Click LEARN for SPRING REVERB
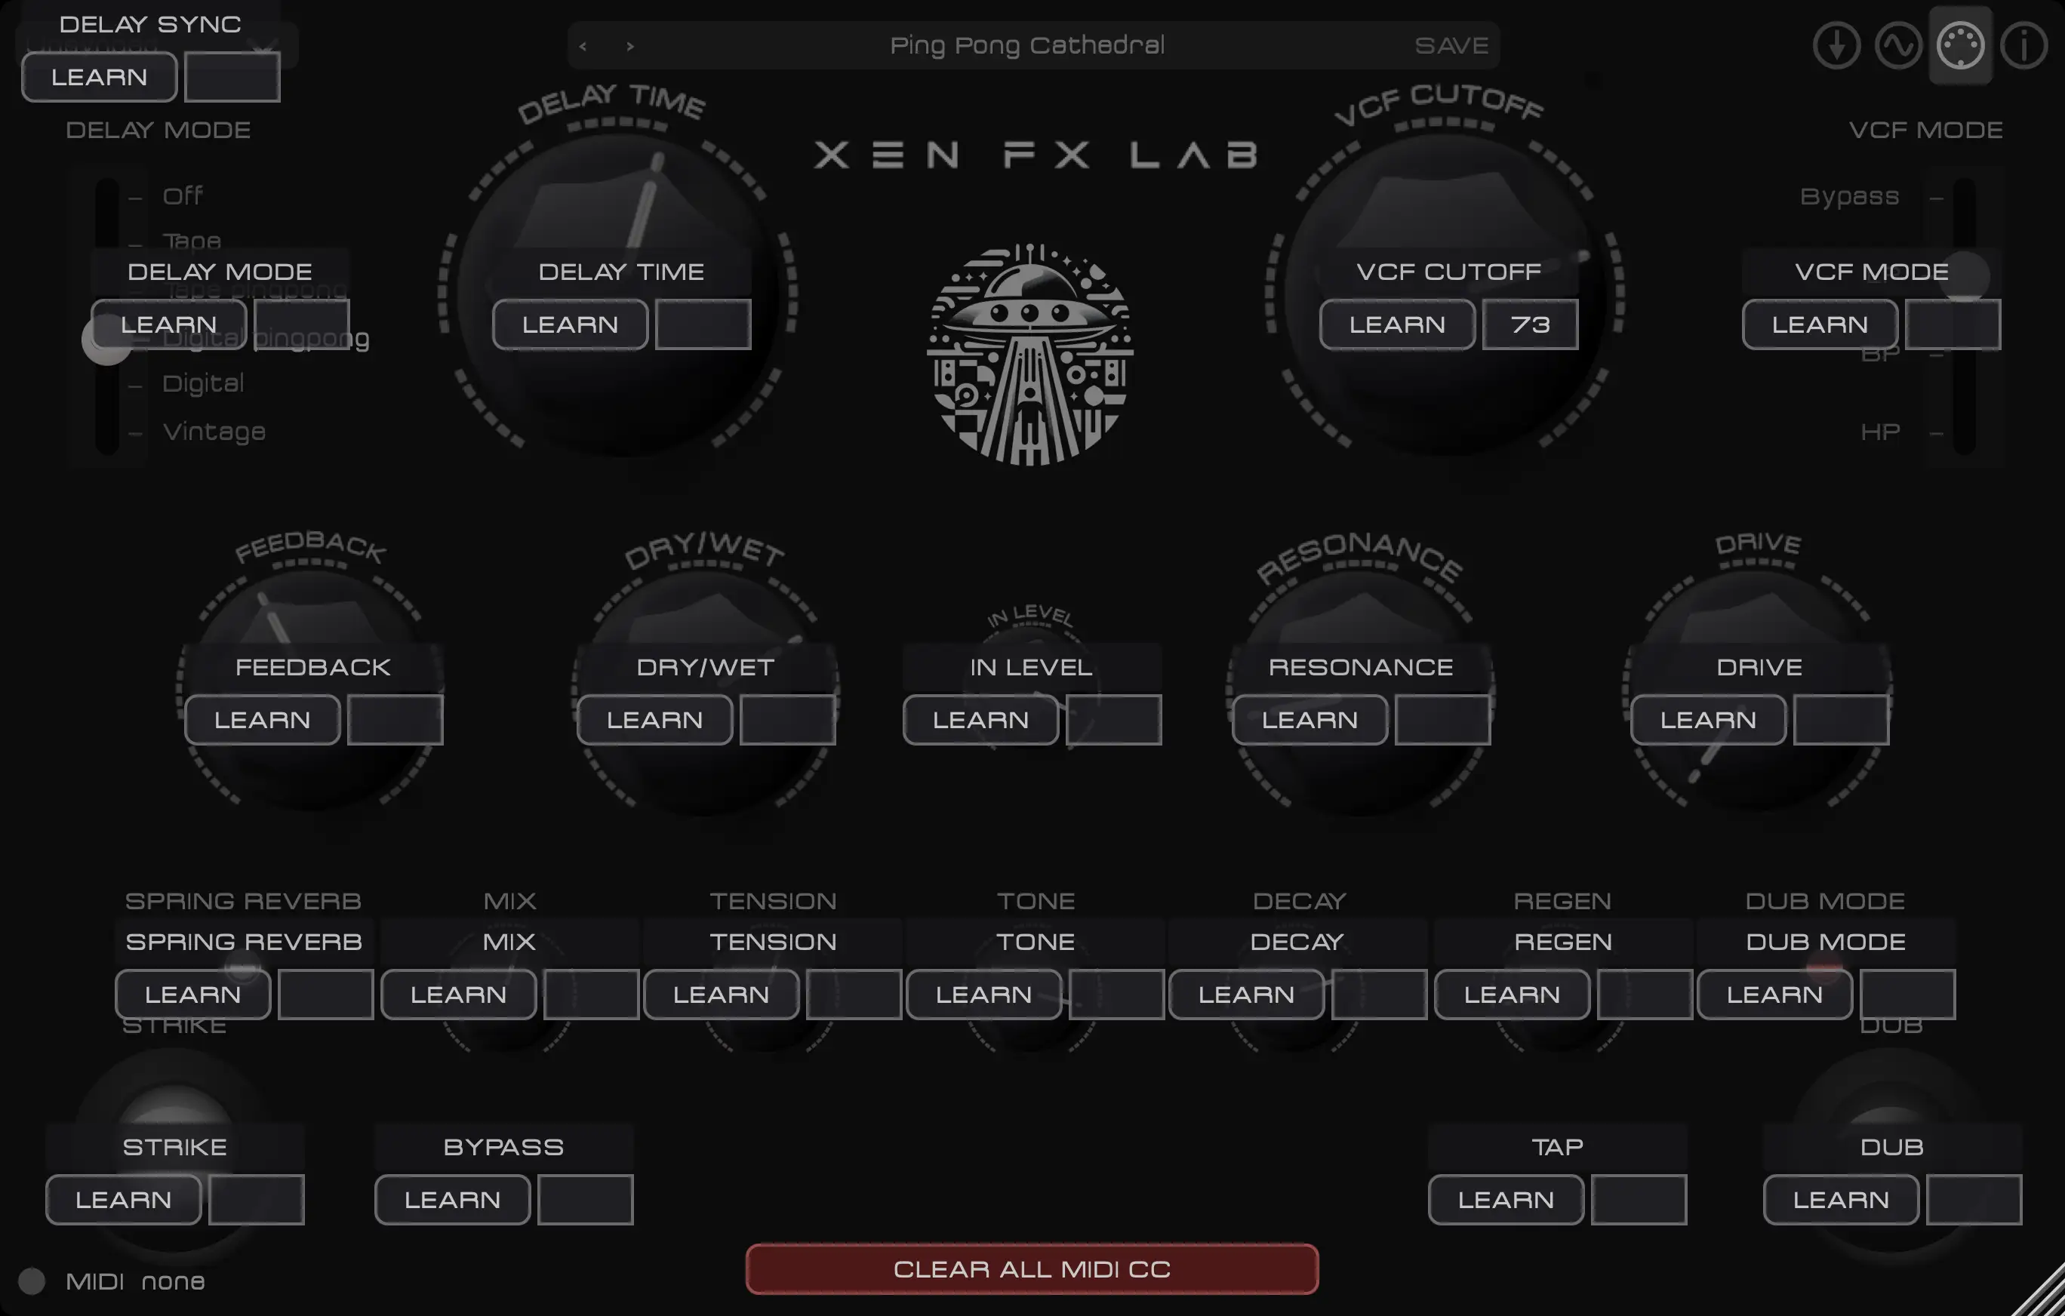The width and height of the screenshot is (2065, 1316). [x=193, y=995]
